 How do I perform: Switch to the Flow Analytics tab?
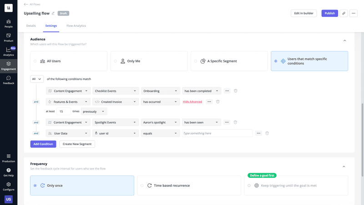tap(76, 26)
